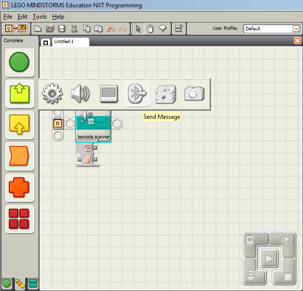Open the Action blocks palette
This screenshot has width=303, height=291.
coord(20,94)
